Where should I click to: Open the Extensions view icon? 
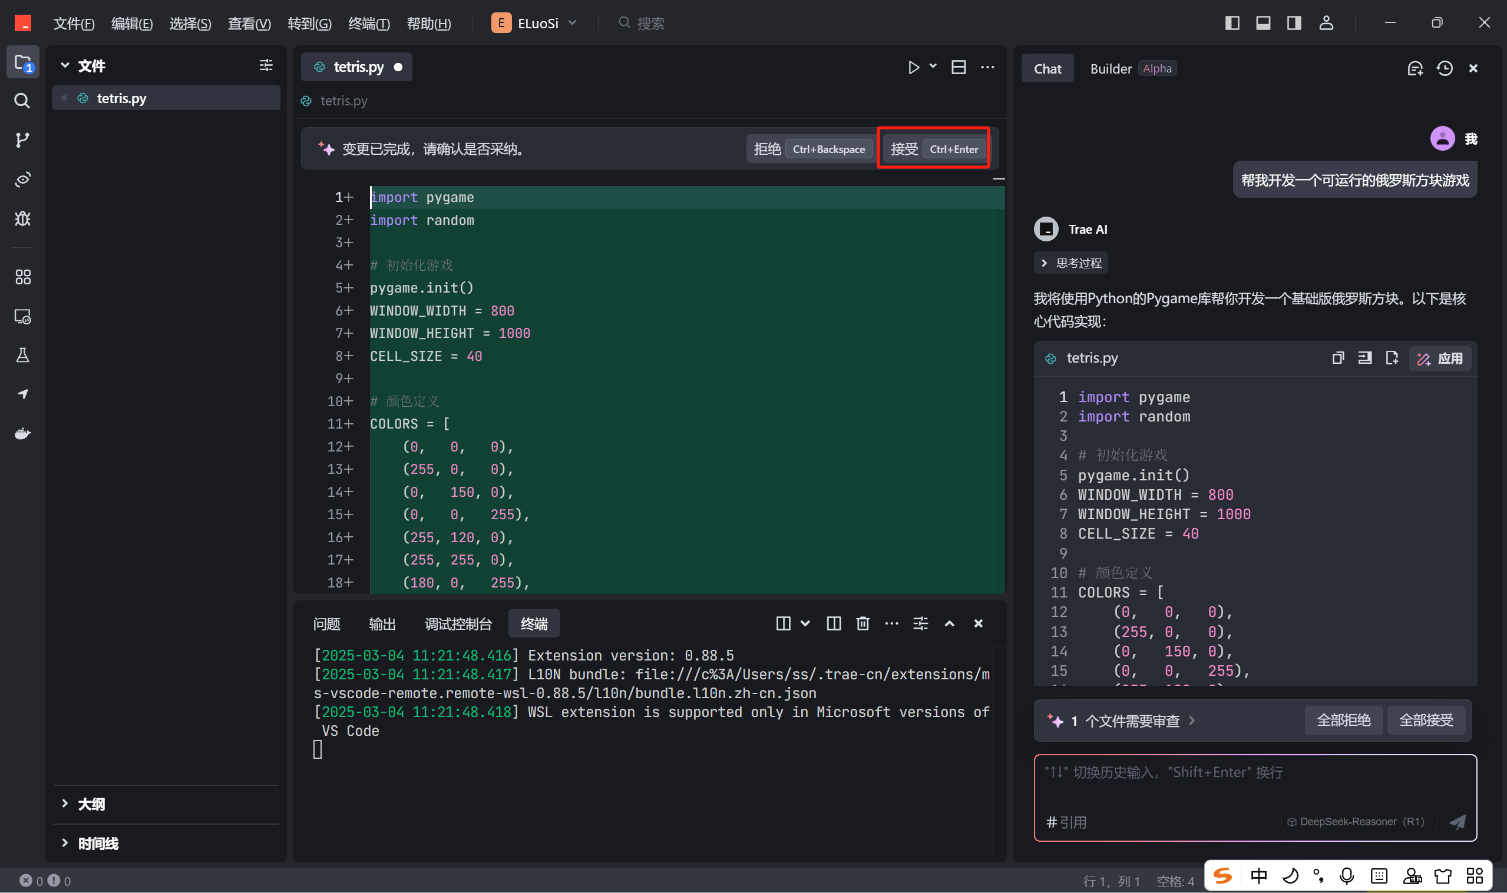tap(22, 277)
